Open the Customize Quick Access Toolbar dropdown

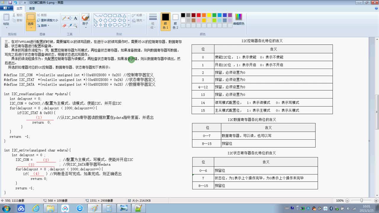(25, 3)
